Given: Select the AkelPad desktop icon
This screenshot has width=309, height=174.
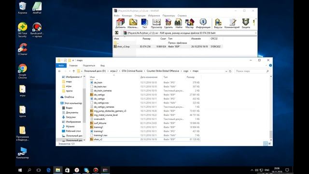Looking at the screenshot, I should pos(37,8).
